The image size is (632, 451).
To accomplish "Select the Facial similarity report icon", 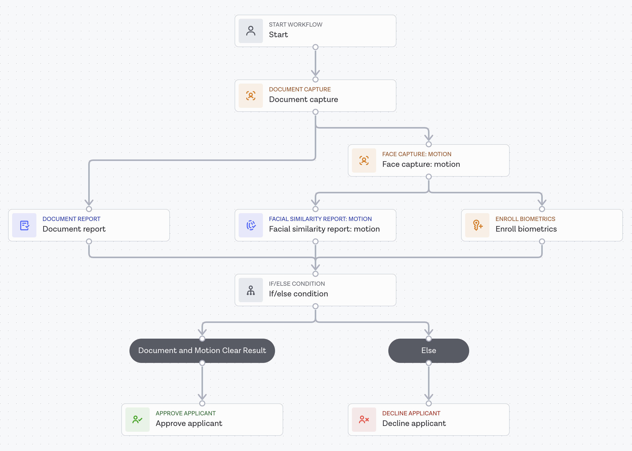I will (251, 225).
